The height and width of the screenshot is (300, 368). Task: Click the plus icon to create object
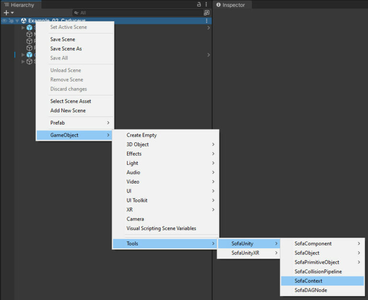pos(6,13)
